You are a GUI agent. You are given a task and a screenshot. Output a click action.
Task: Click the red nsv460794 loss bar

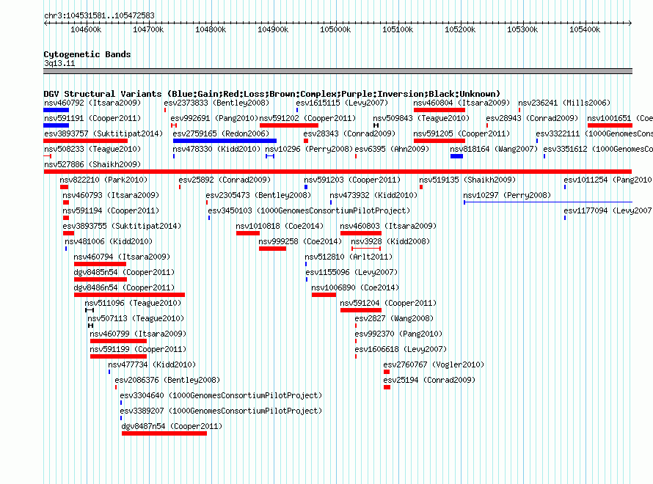[x=100, y=264]
